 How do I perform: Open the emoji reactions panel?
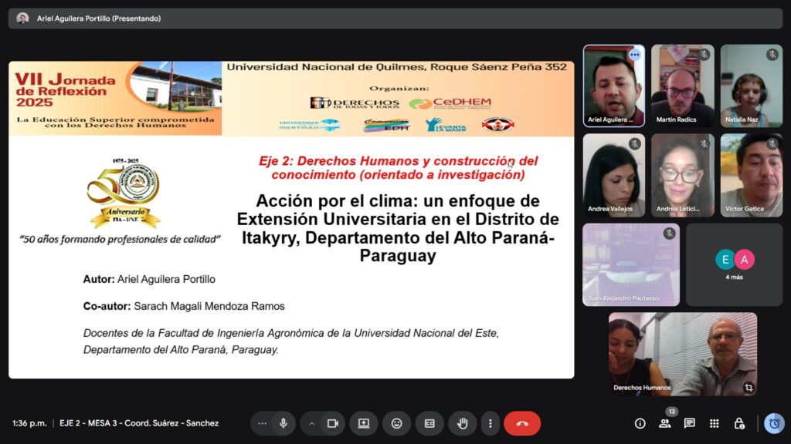(x=396, y=423)
